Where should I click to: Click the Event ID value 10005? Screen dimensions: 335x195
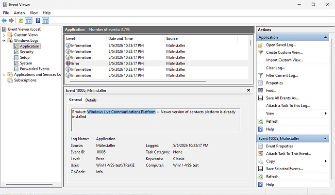(x=101, y=152)
